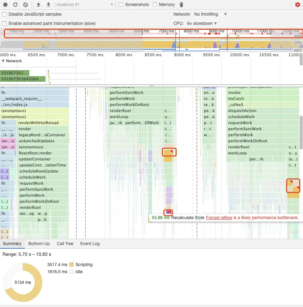Click the Idle legend color swatch

(71, 272)
